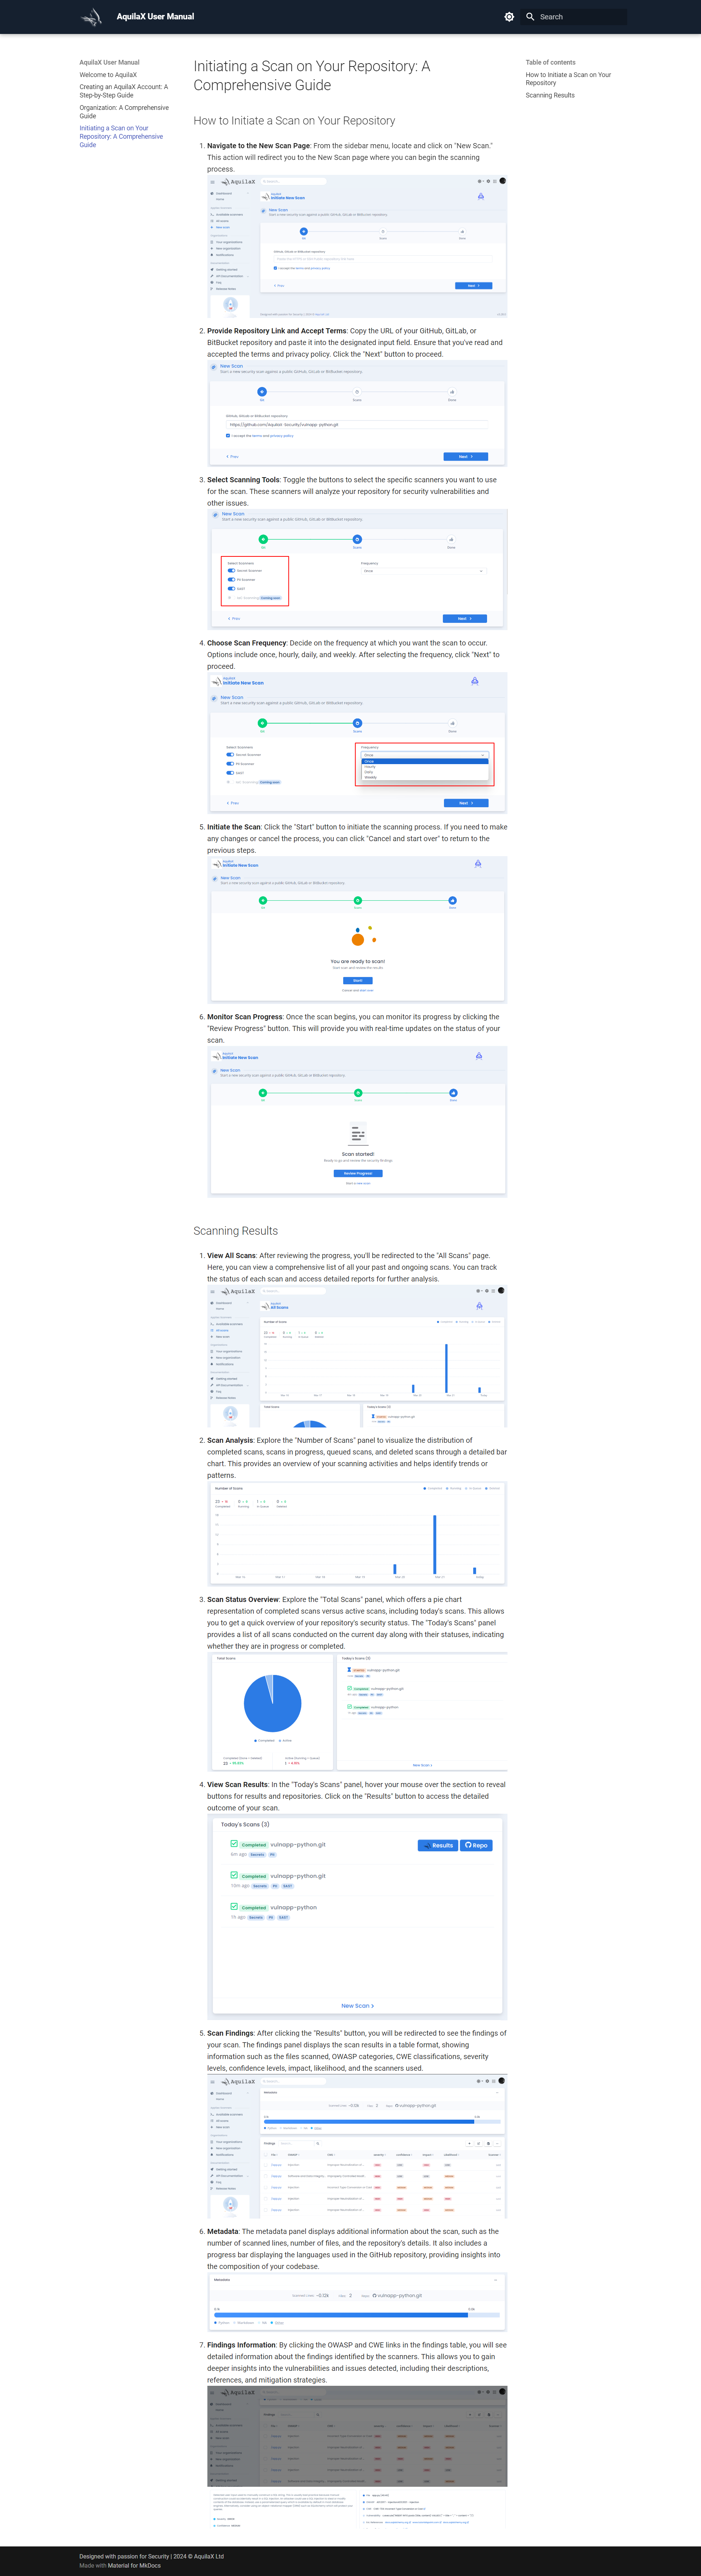
Task: Select the active 'Initiating a Scan on Your Repository' nav link
Action: click(121, 137)
